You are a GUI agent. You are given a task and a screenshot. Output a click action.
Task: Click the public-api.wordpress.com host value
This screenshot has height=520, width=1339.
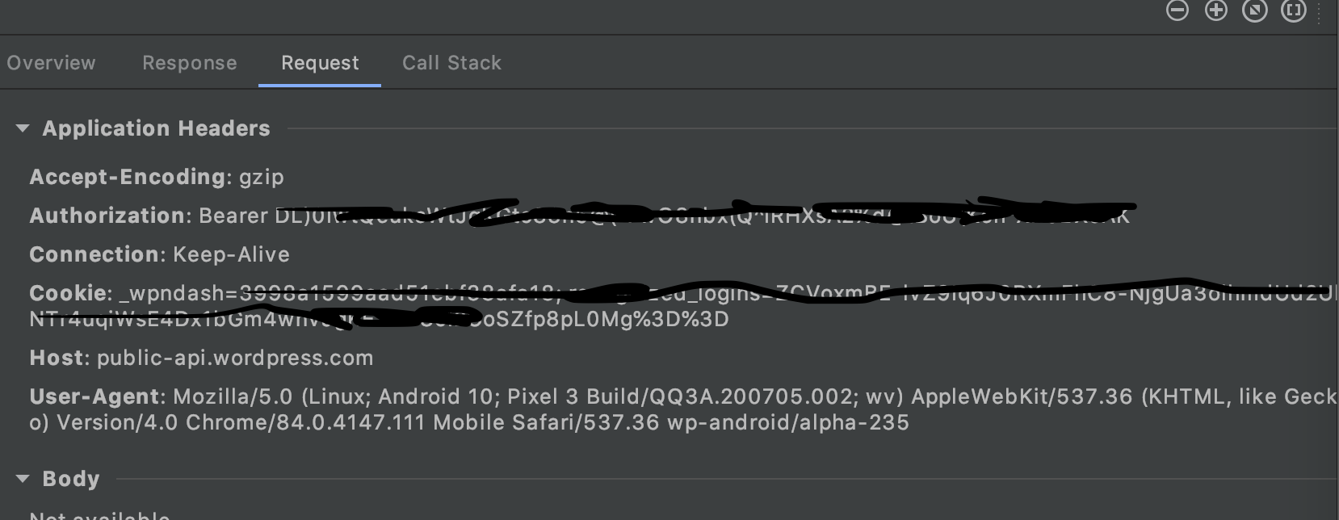233,358
